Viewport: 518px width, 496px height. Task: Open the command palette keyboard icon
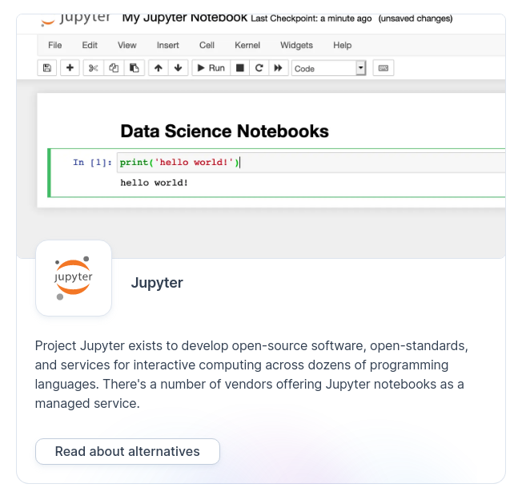click(383, 68)
